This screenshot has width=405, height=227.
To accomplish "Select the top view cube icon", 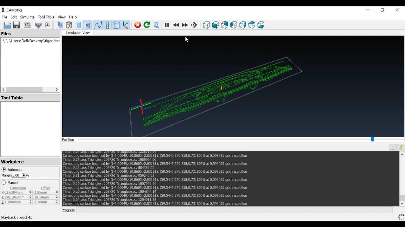I will tap(251, 25).
